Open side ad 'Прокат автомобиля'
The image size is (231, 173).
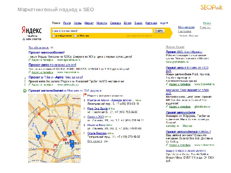180,112
